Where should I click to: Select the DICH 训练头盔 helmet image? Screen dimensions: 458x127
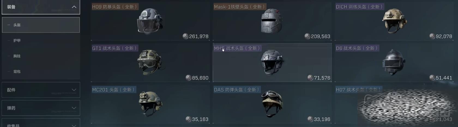(394, 21)
